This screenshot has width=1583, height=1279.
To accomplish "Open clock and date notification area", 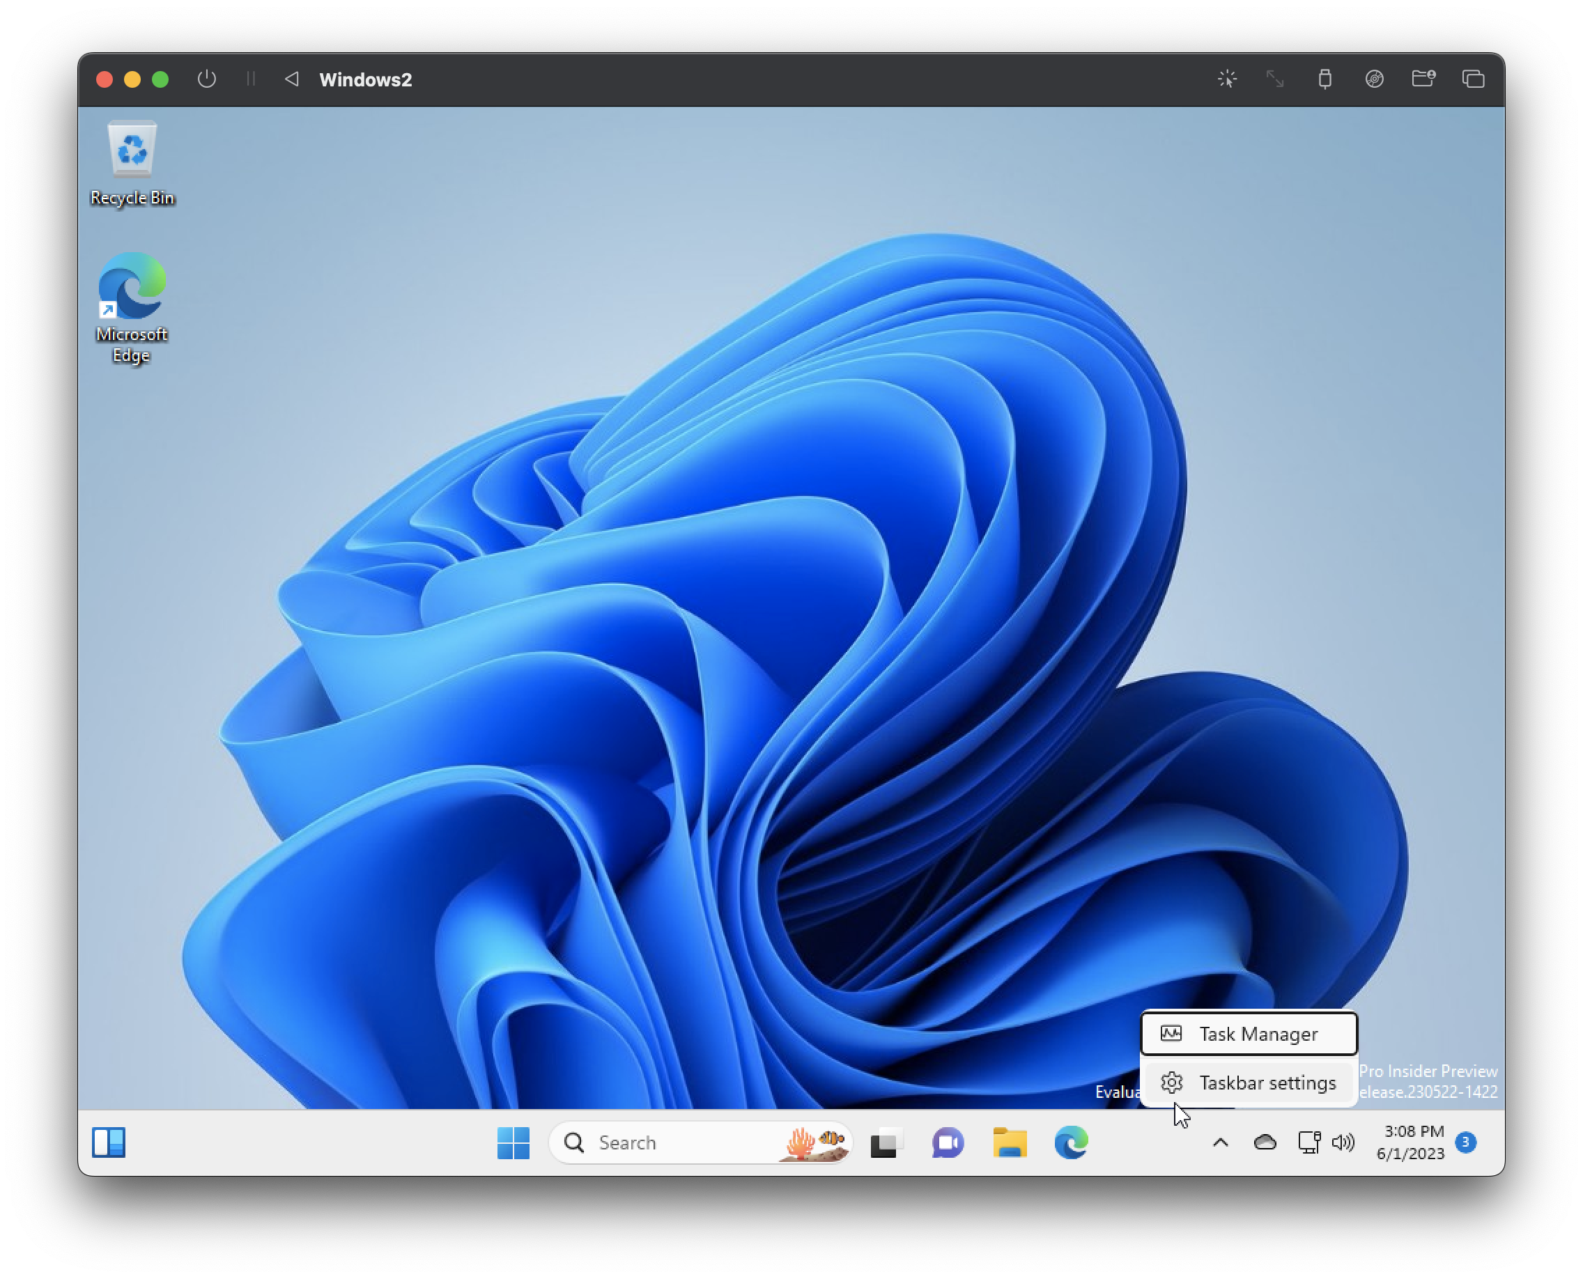I will (x=1412, y=1142).
